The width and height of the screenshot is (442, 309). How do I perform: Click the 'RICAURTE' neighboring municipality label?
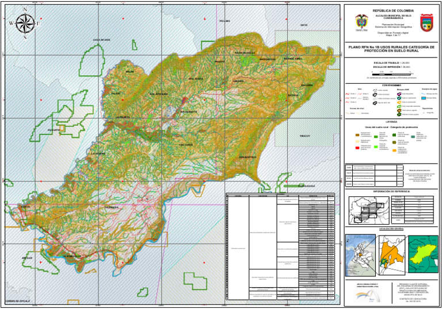pos(54,130)
